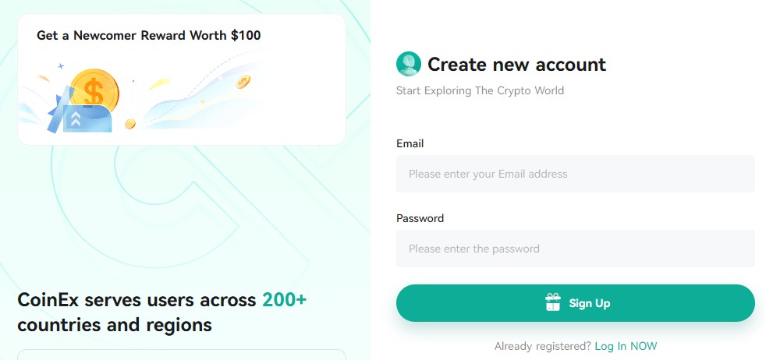Click the large gold dollar coin illustration

[x=94, y=90]
